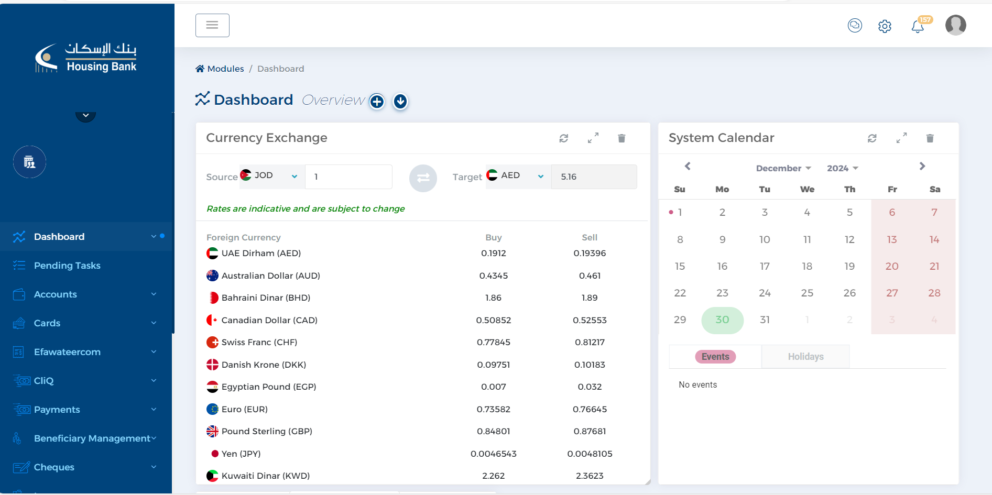This screenshot has width=992, height=495.
Task: Open the December month dropdown
Action: click(783, 168)
